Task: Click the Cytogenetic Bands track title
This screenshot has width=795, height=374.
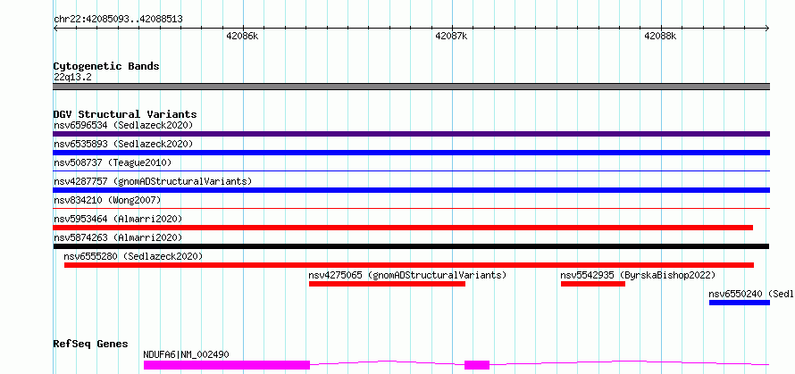Action: [106, 66]
